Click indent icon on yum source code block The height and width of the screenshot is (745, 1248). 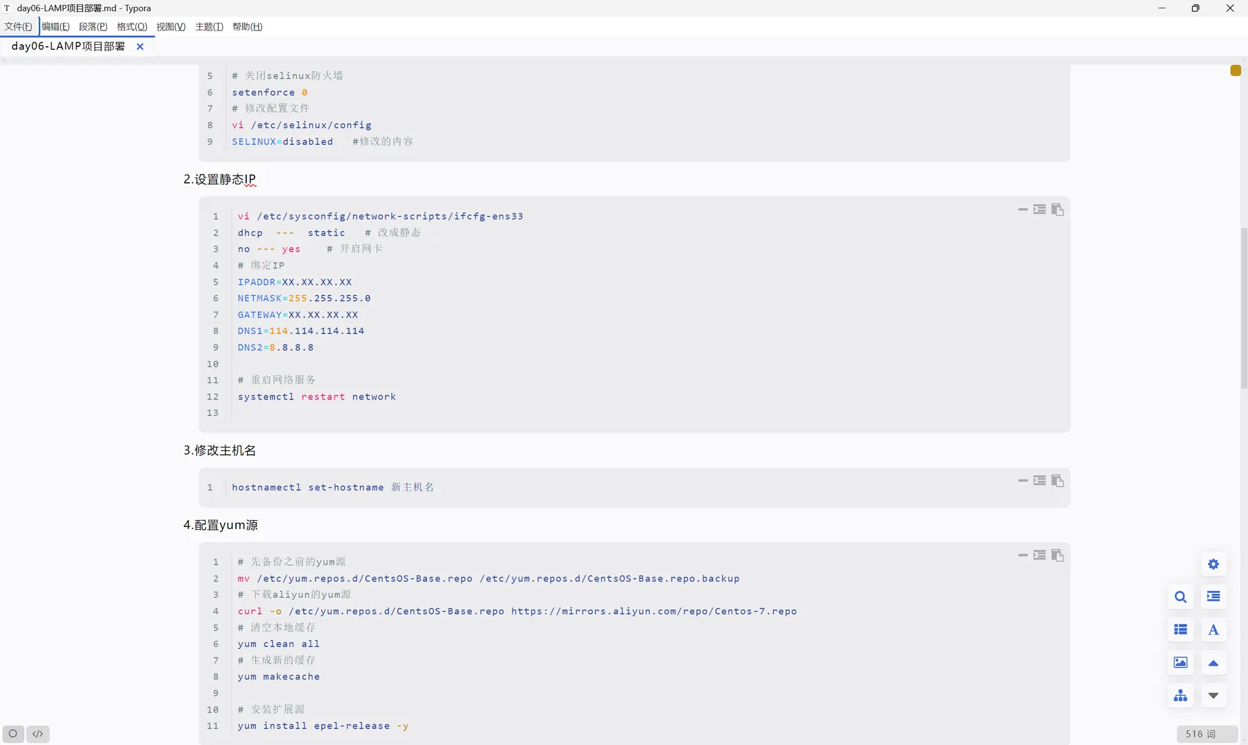tap(1040, 555)
